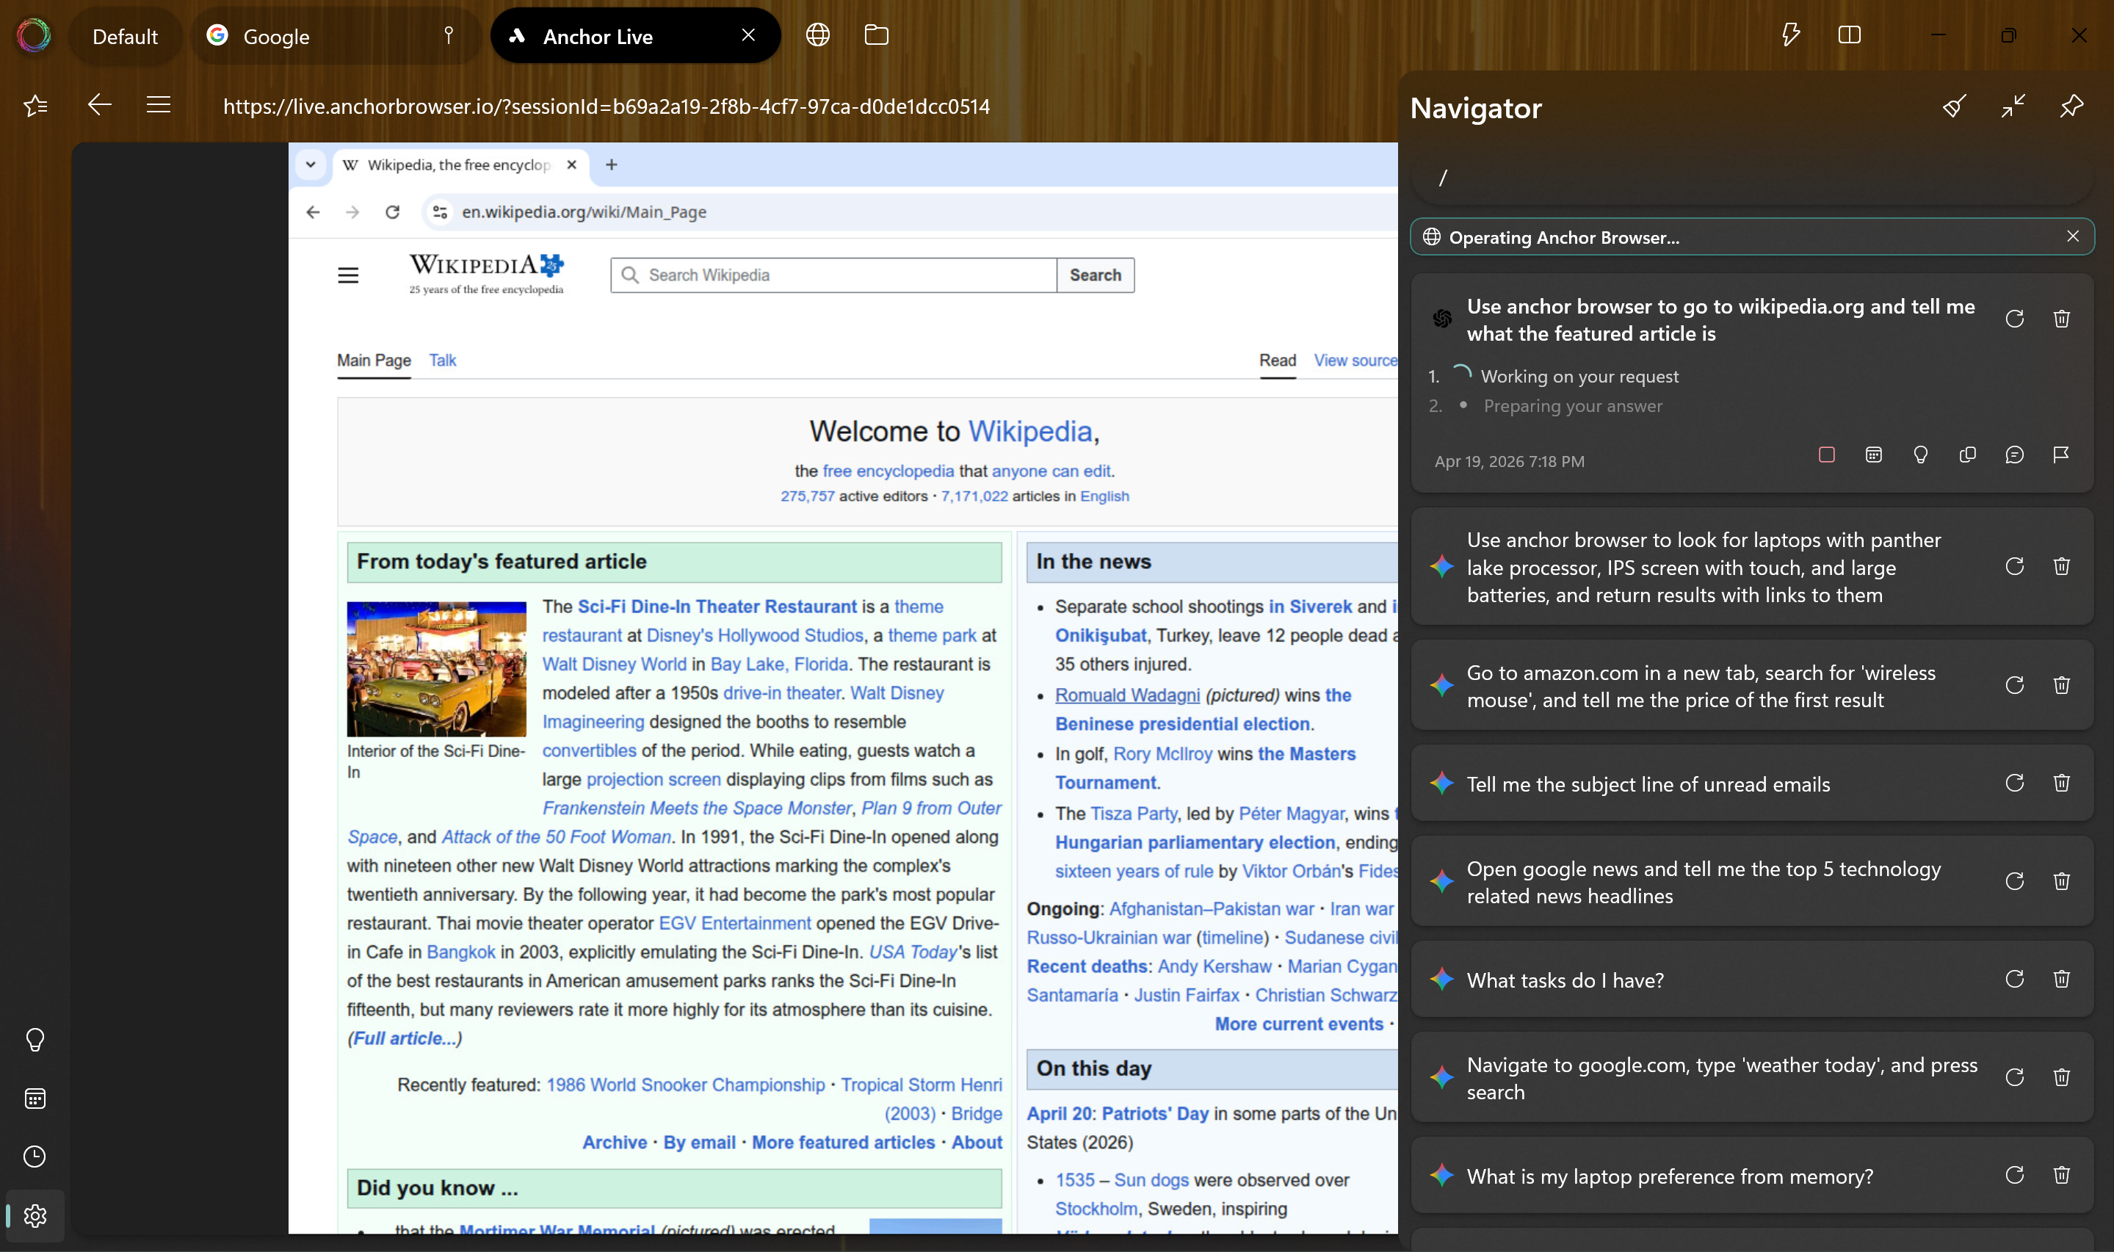Click the Wikipedia Search button
The height and width of the screenshot is (1252, 2114).
[1095, 275]
